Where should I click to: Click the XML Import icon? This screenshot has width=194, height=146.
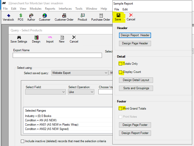pyautogui.click(x=50, y=39)
